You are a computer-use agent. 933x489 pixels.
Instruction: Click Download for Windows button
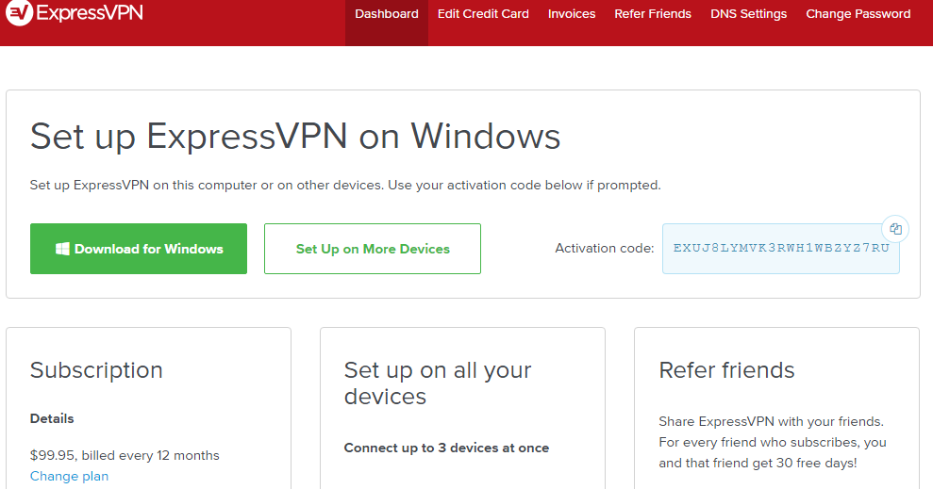(139, 249)
